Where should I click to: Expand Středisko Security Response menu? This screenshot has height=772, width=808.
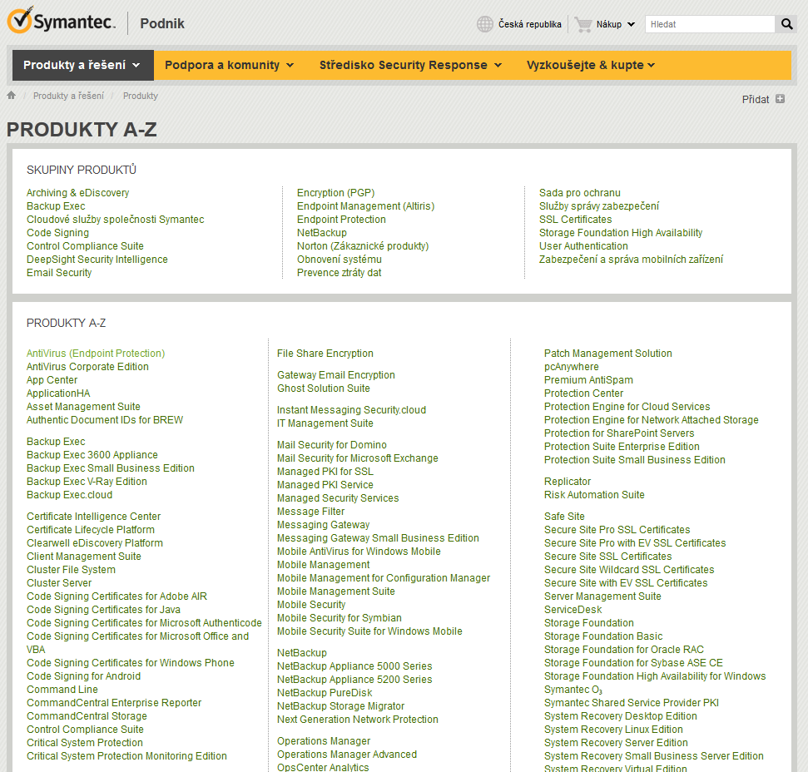click(410, 65)
